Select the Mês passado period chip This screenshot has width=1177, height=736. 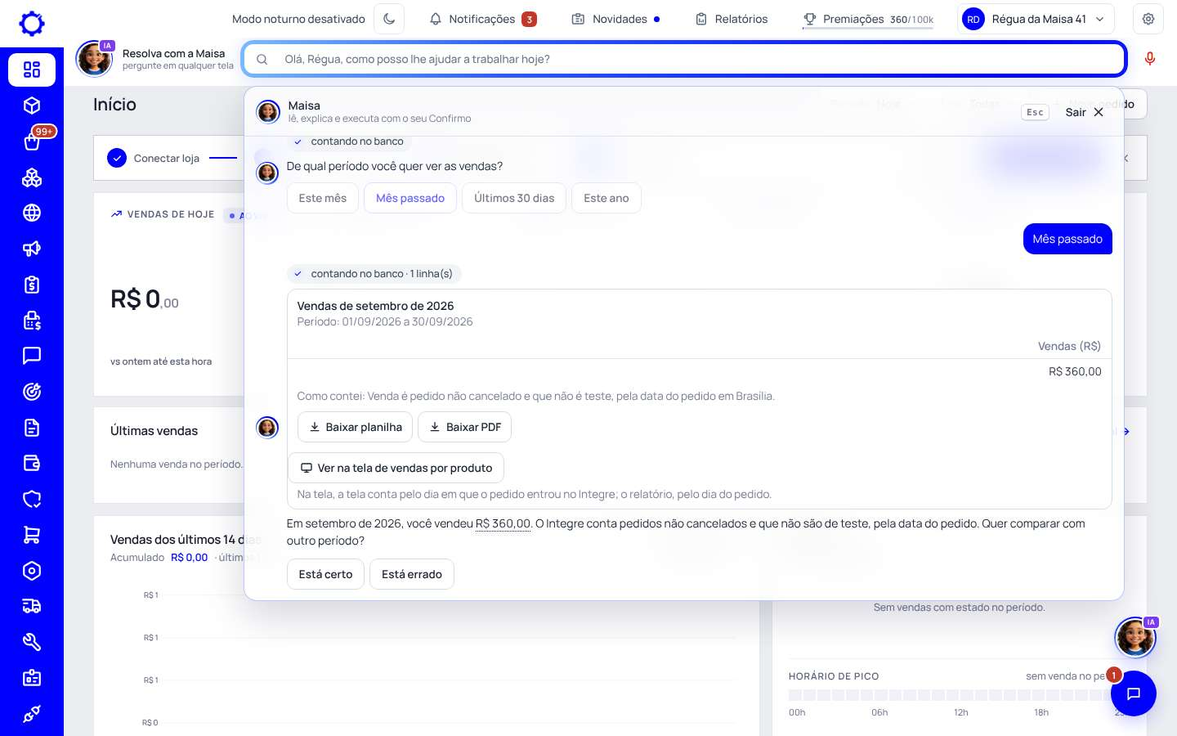tap(410, 198)
